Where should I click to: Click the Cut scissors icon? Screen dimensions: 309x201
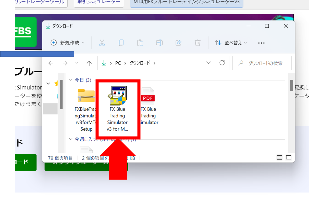(102, 43)
